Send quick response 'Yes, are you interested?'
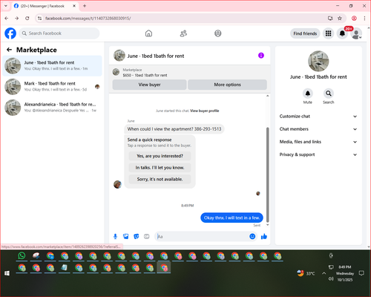The height and width of the screenshot is (297, 371). 160,156
